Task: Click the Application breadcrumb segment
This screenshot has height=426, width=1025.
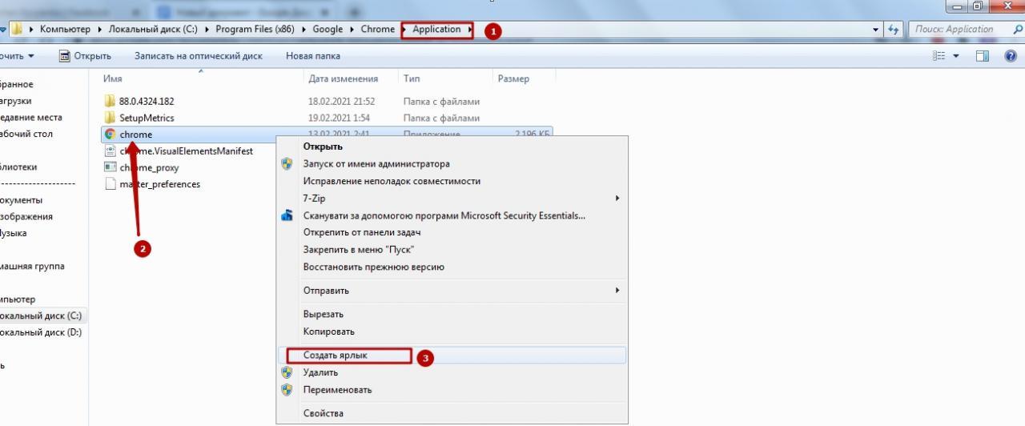Action: tap(436, 30)
